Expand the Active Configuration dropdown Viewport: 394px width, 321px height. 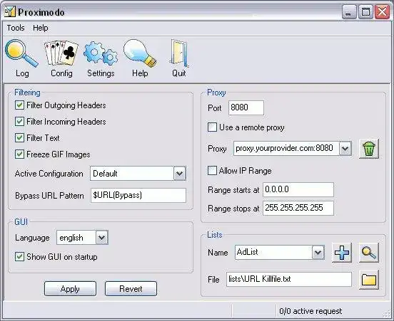[x=180, y=174]
